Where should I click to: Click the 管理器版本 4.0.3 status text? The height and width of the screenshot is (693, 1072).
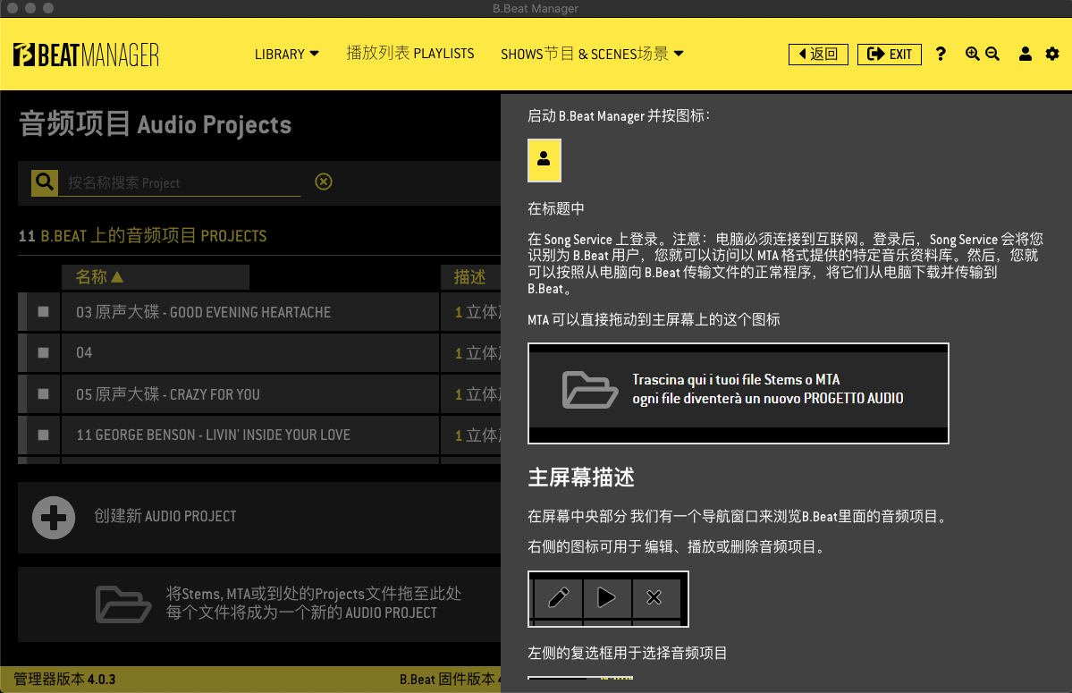[x=65, y=680]
